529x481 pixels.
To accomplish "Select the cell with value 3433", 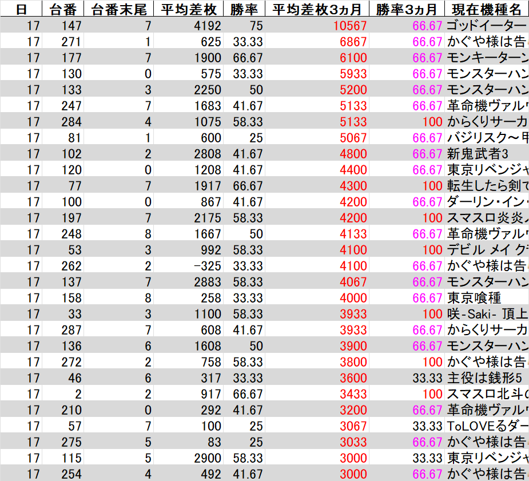I will point(317,394).
